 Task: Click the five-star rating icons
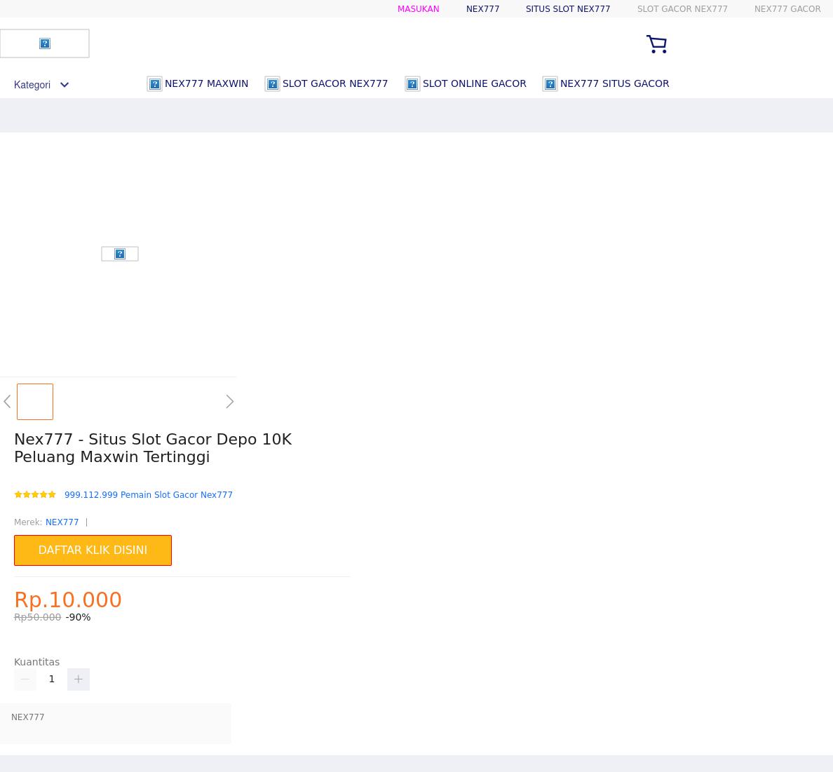tap(35, 495)
